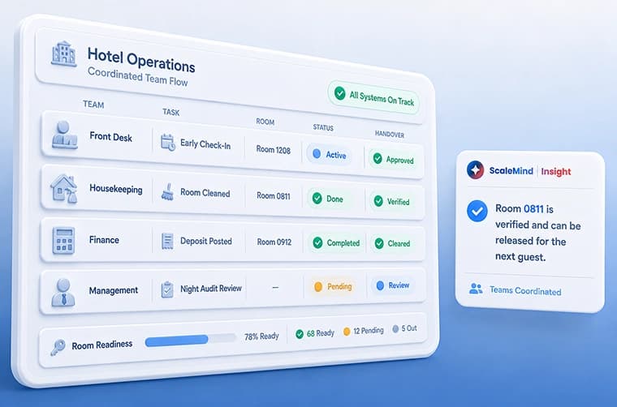Select the Deposit Posted receipt icon
Screen dimensions: 617x407
click(167, 242)
